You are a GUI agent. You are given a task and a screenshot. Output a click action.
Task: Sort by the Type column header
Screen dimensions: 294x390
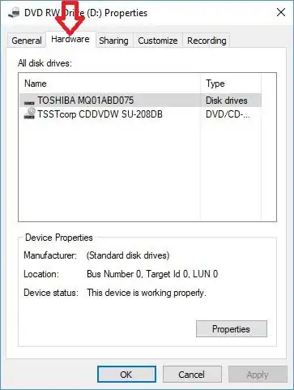click(x=231, y=84)
